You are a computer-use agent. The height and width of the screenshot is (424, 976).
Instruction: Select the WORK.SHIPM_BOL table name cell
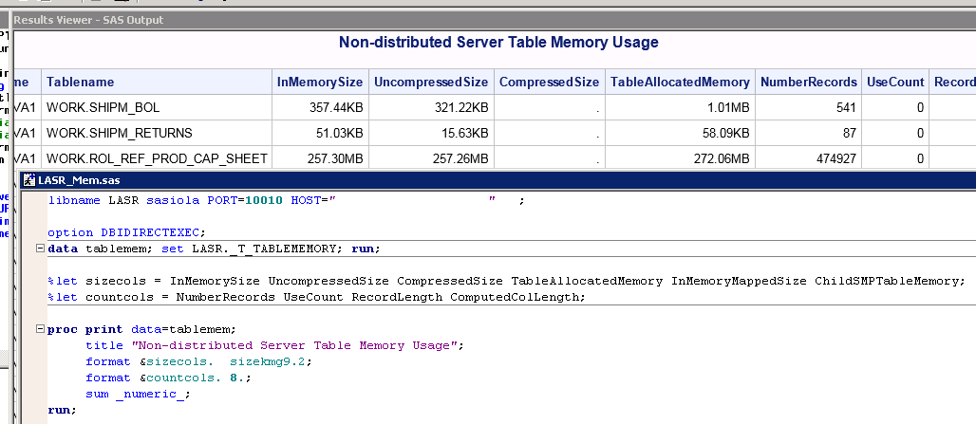click(97, 107)
